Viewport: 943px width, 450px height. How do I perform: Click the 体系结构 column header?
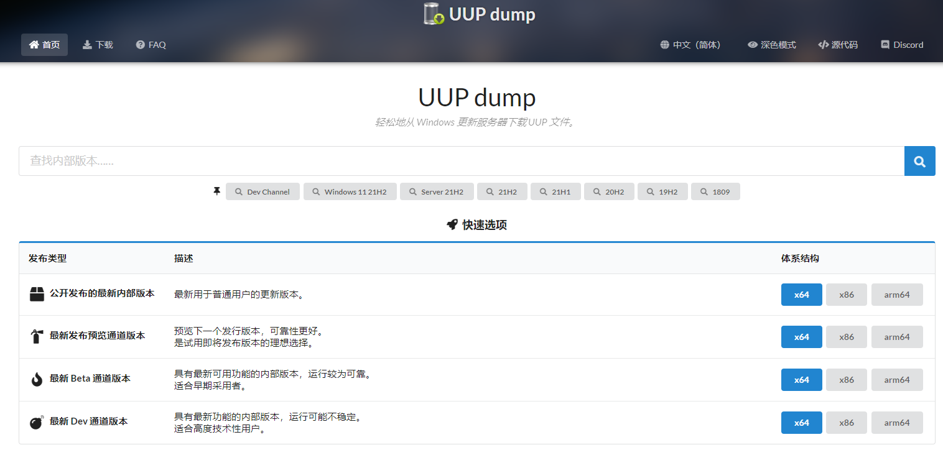tap(800, 258)
